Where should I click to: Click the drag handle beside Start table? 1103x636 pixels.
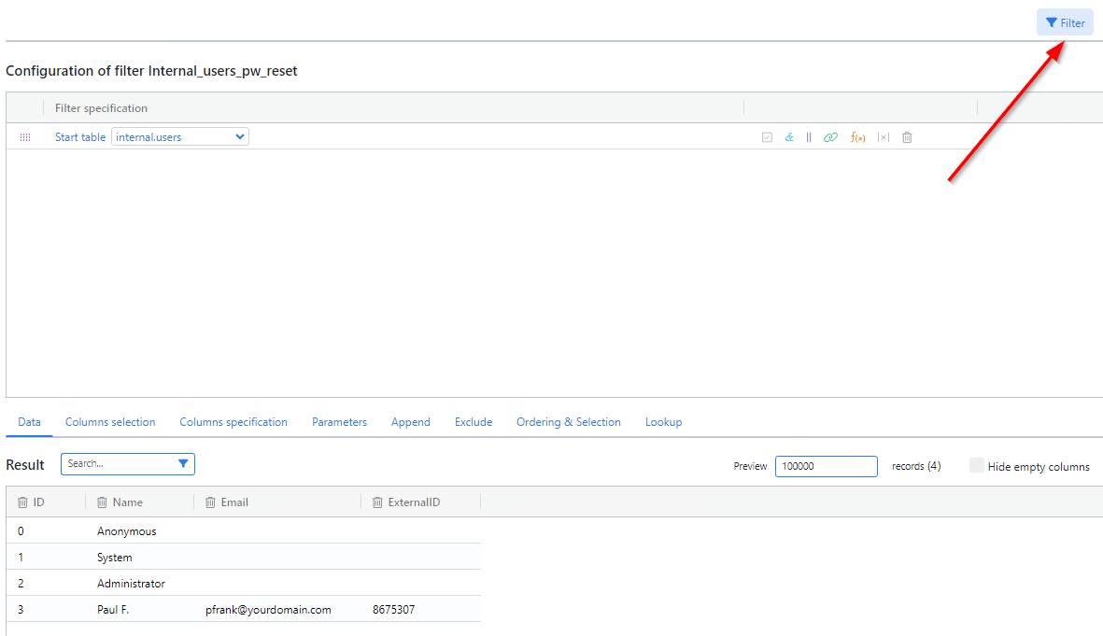25,137
